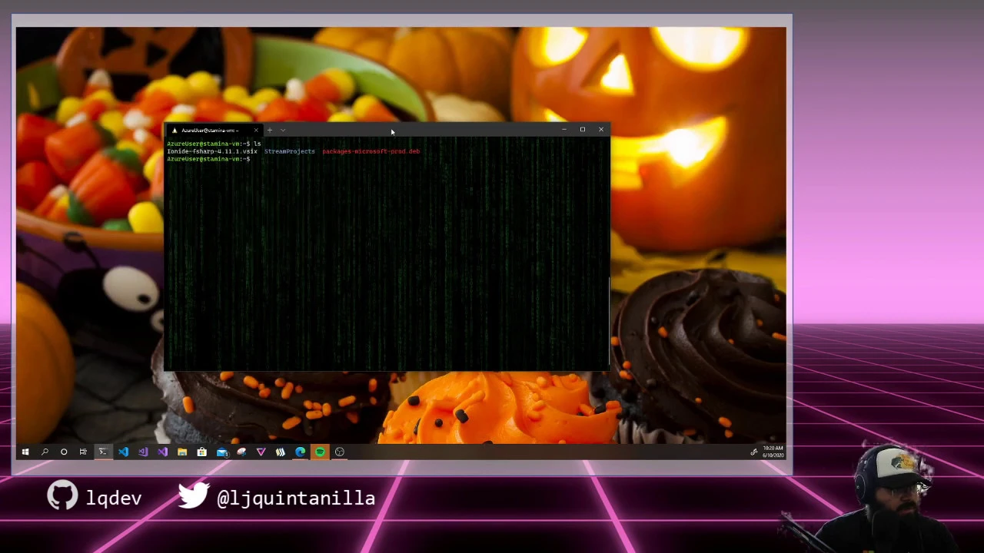The height and width of the screenshot is (553, 984).
Task: Maximize the Windows Terminal window
Action: click(x=582, y=129)
